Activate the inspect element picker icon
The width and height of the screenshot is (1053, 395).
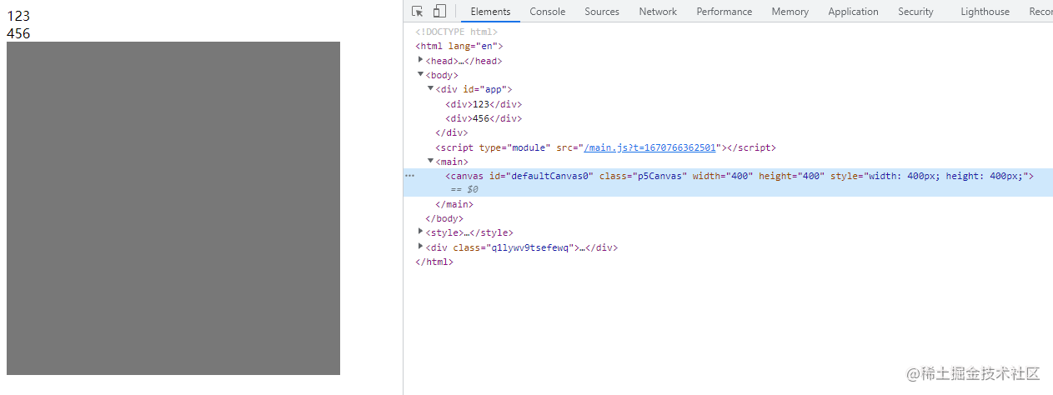418,11
